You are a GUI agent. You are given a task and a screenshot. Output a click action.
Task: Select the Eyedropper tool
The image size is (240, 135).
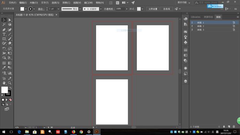click(x=4, y=67)
